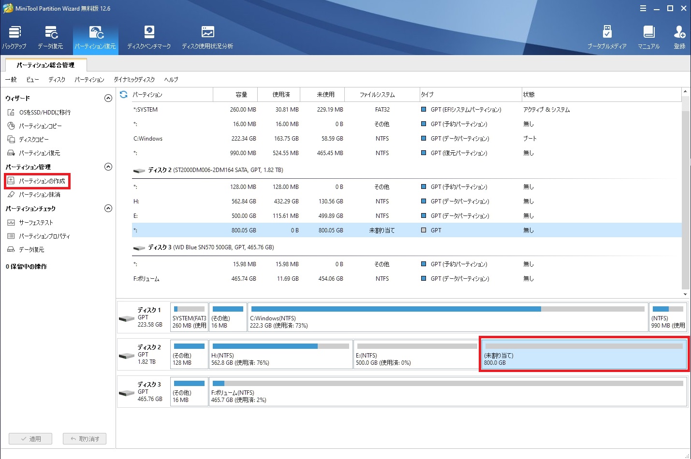
Task: Select ディスク 3 header row in list
Action: 406,247
